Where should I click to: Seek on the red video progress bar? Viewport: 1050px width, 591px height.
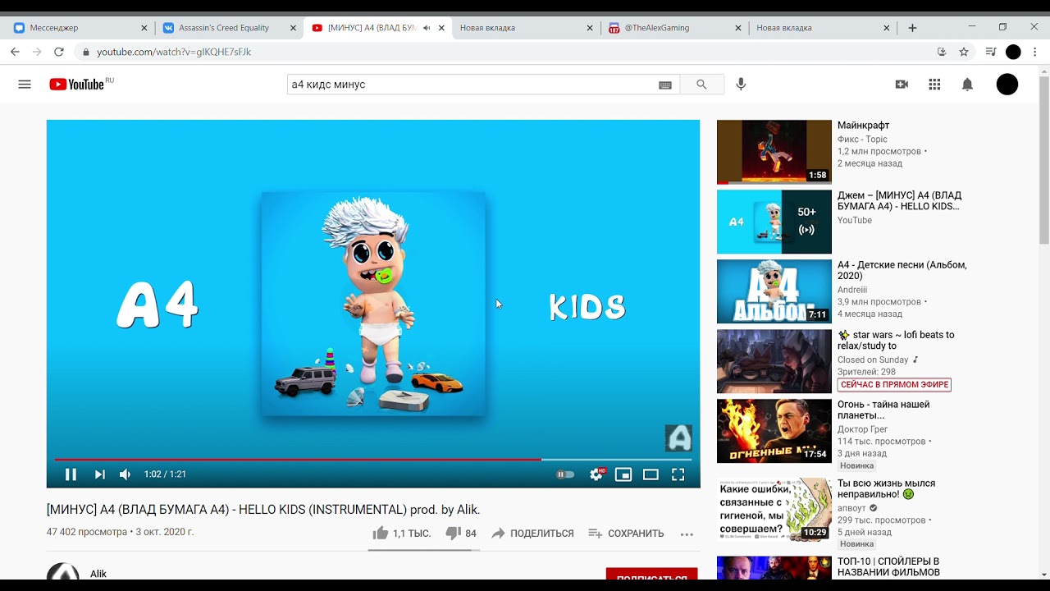pos(373,460)
